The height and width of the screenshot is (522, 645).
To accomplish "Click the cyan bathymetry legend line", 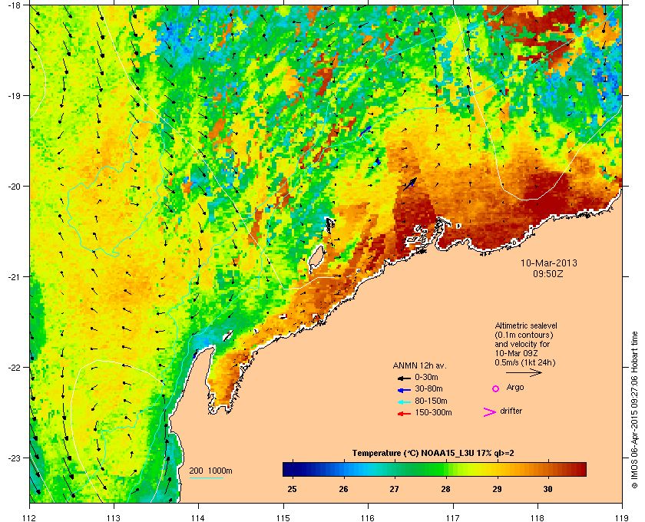I will pyautogui.click(x=206, y=478).
